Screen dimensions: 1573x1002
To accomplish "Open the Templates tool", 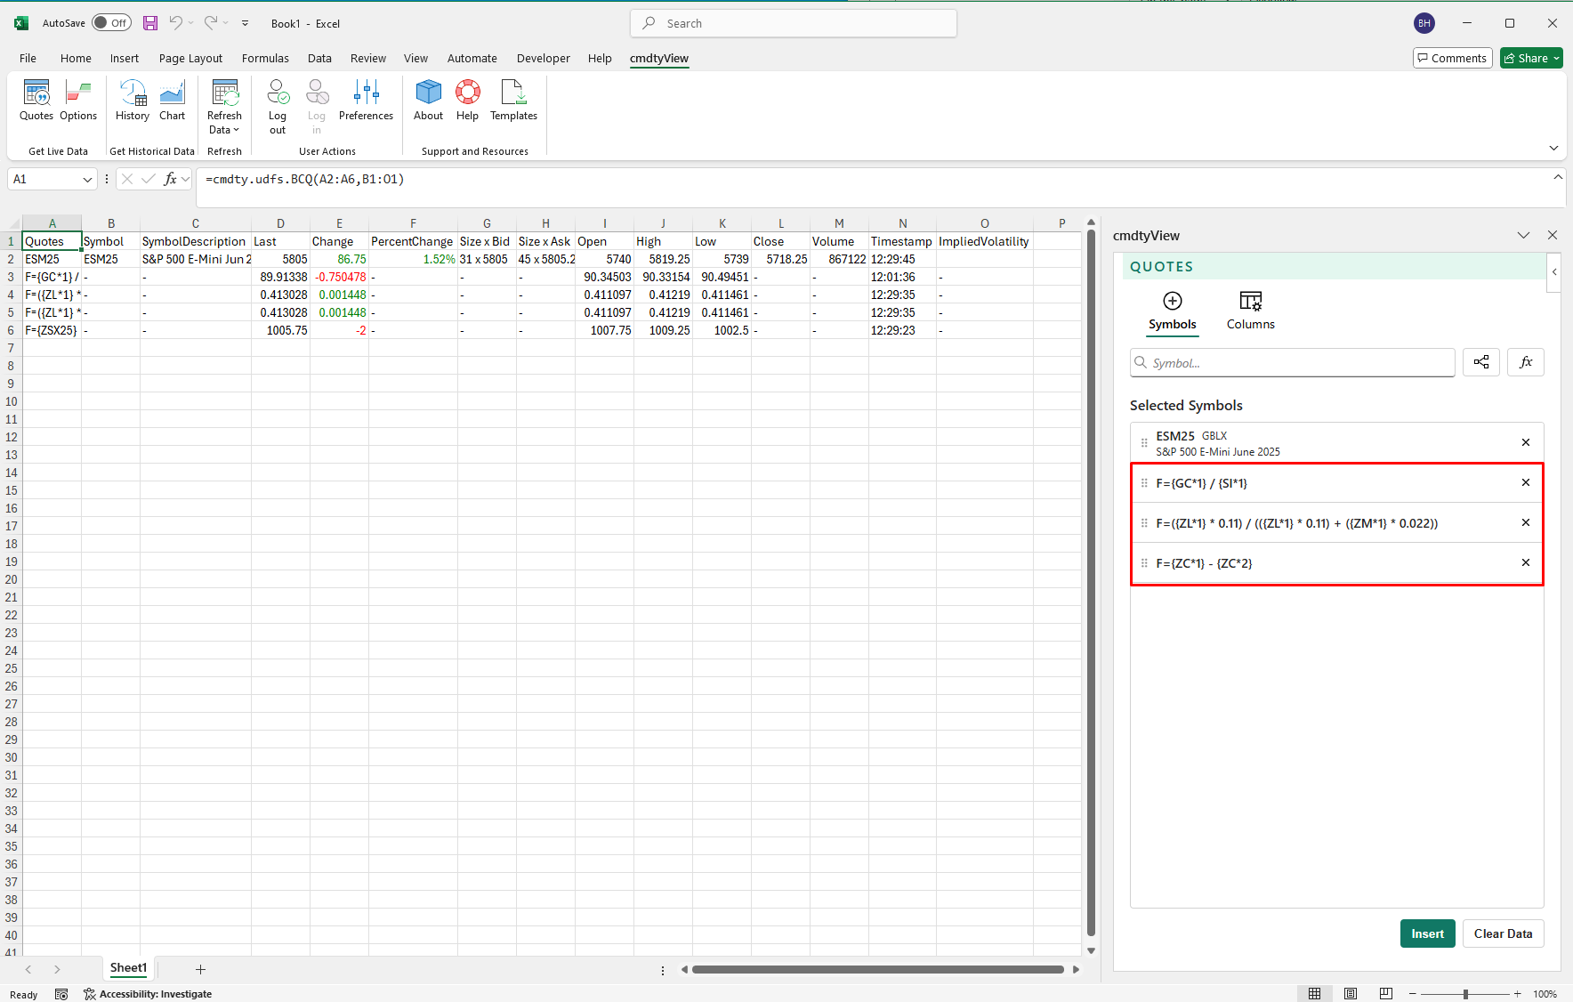I will (x=513, y=101).
